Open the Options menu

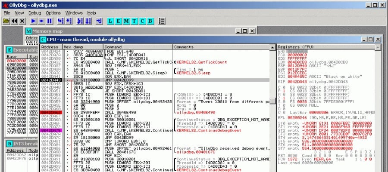[53, 13]
